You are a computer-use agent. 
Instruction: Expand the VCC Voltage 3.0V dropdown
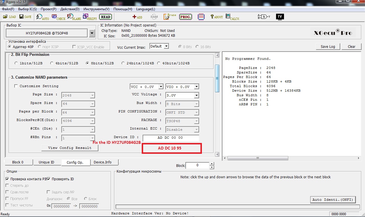pos(196,95)
